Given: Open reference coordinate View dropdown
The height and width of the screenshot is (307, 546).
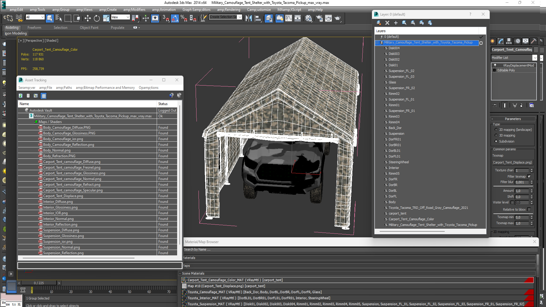Looking at the screenshot, I should click(x=128, y=17).
